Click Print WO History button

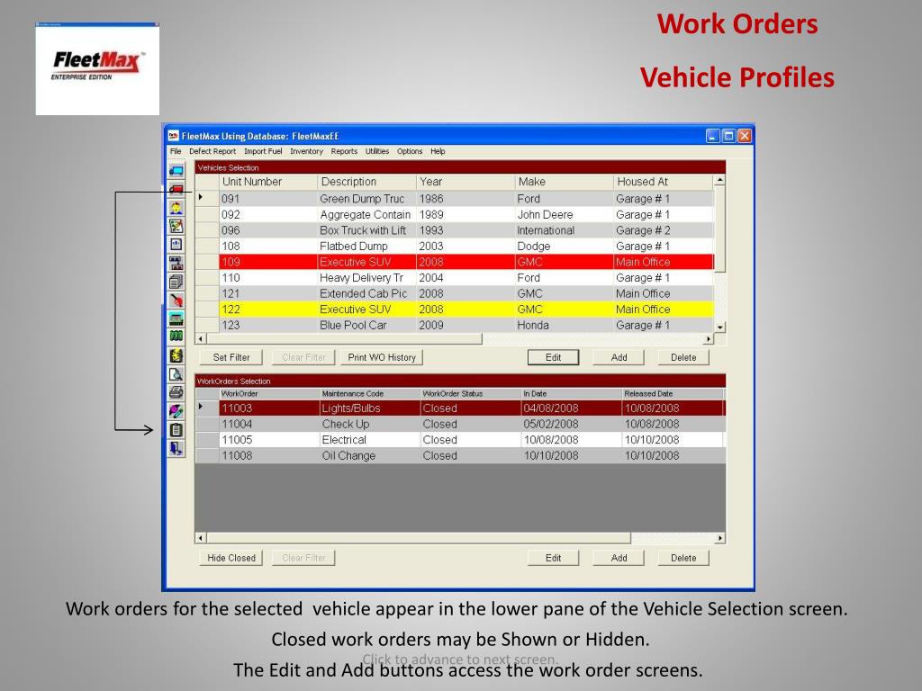click(x=382, y=357)
